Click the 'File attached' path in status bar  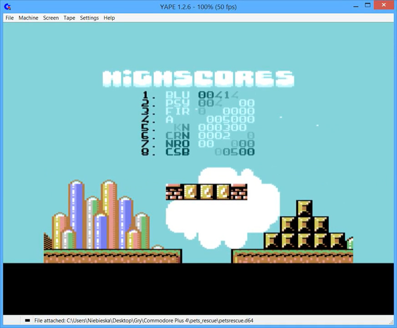(144, 321)
